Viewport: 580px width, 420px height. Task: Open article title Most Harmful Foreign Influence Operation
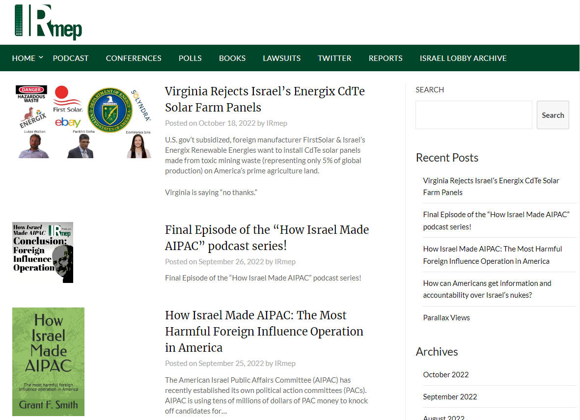(x=264, y=331)
